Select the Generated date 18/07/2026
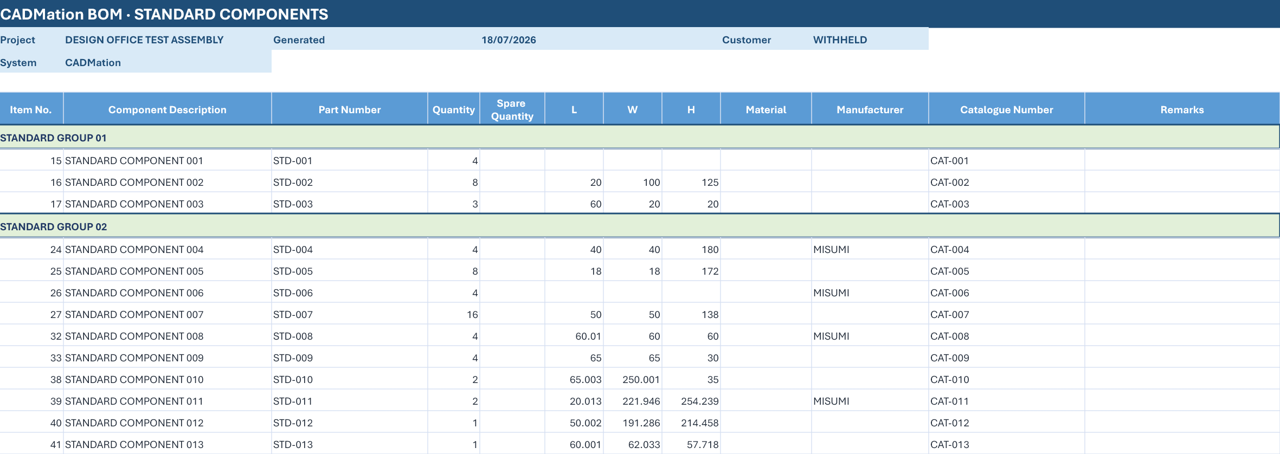1280x454 pixels. pyautogui.click(x=509, y=40)
